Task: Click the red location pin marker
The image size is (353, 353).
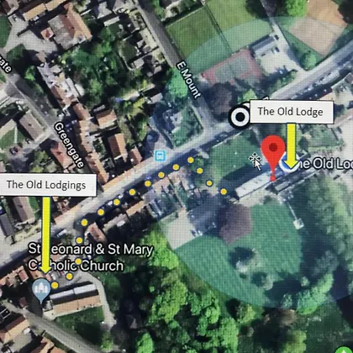Action: pyautogui.click(x=273, y=157)
